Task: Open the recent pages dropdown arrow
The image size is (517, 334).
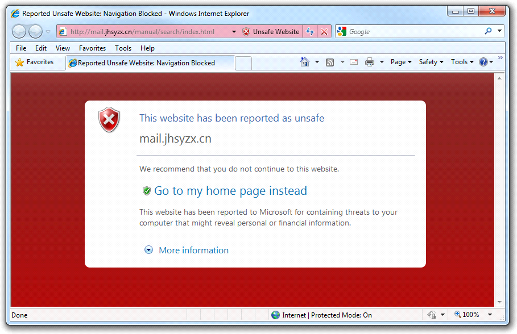Action: click(48, 32)
